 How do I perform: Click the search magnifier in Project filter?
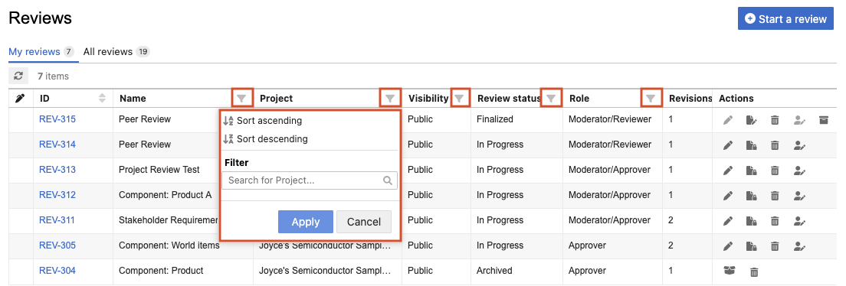388,180
